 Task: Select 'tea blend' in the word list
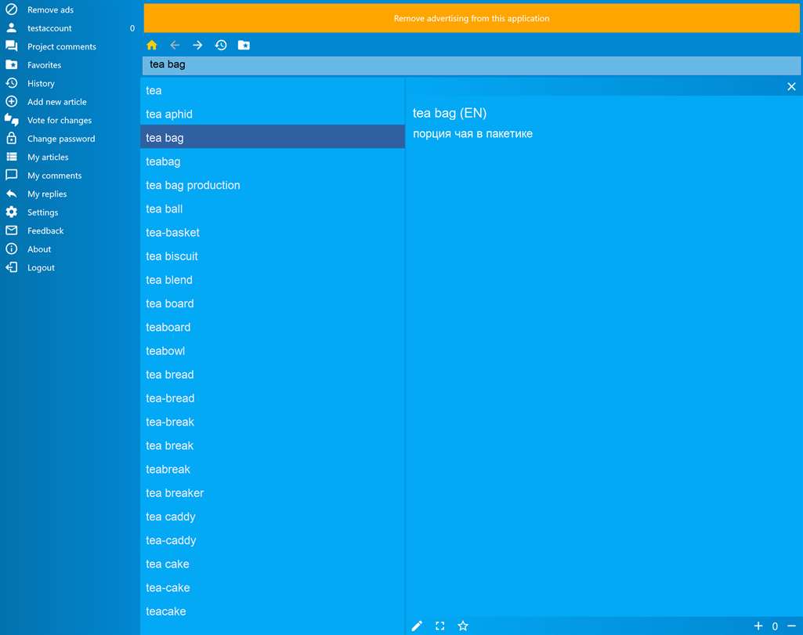(273, 280)
